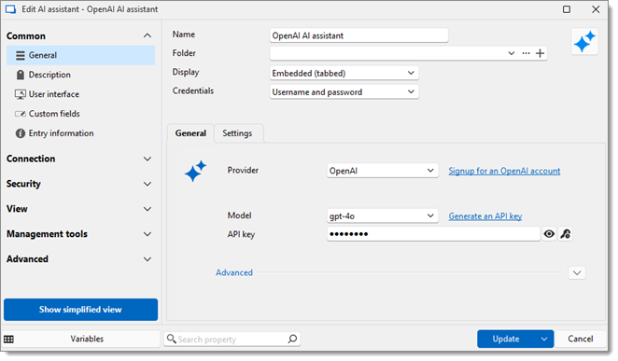618x361 pixels.
Task: Open the Folder dropdown
Action: point(512,53)
